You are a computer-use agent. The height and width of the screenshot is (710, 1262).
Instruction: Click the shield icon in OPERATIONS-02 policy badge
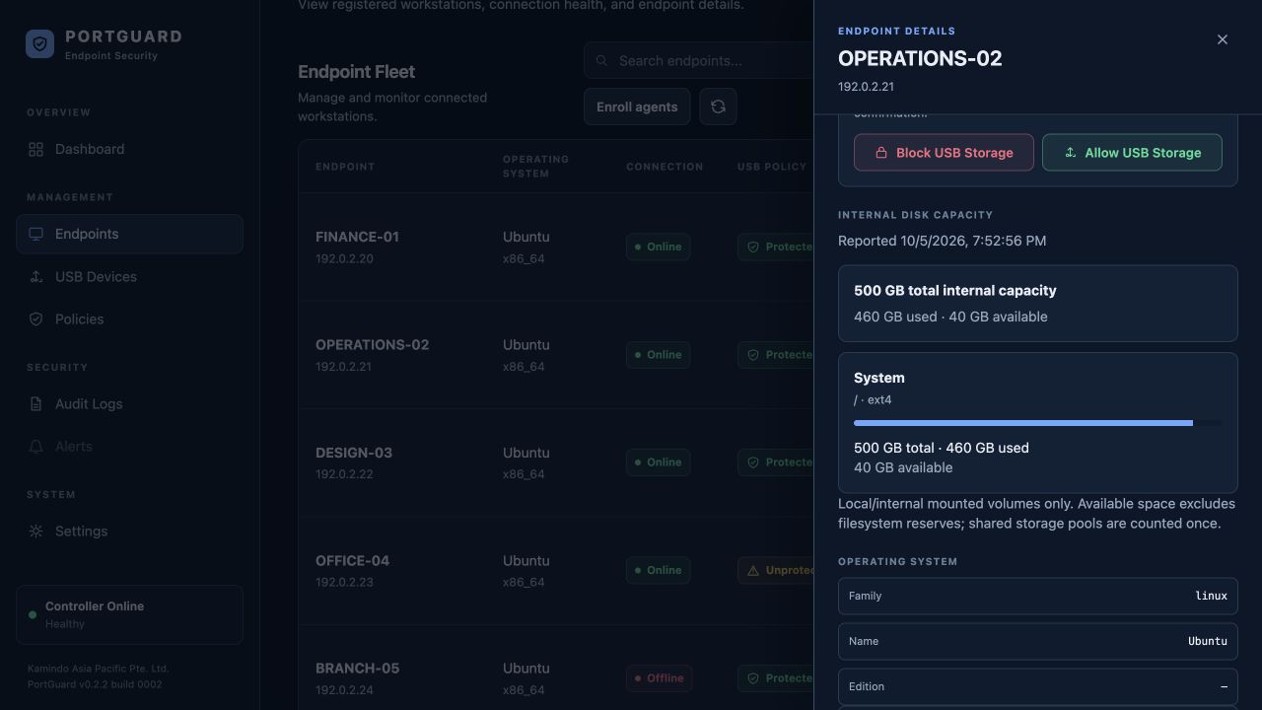coord(753,355)
